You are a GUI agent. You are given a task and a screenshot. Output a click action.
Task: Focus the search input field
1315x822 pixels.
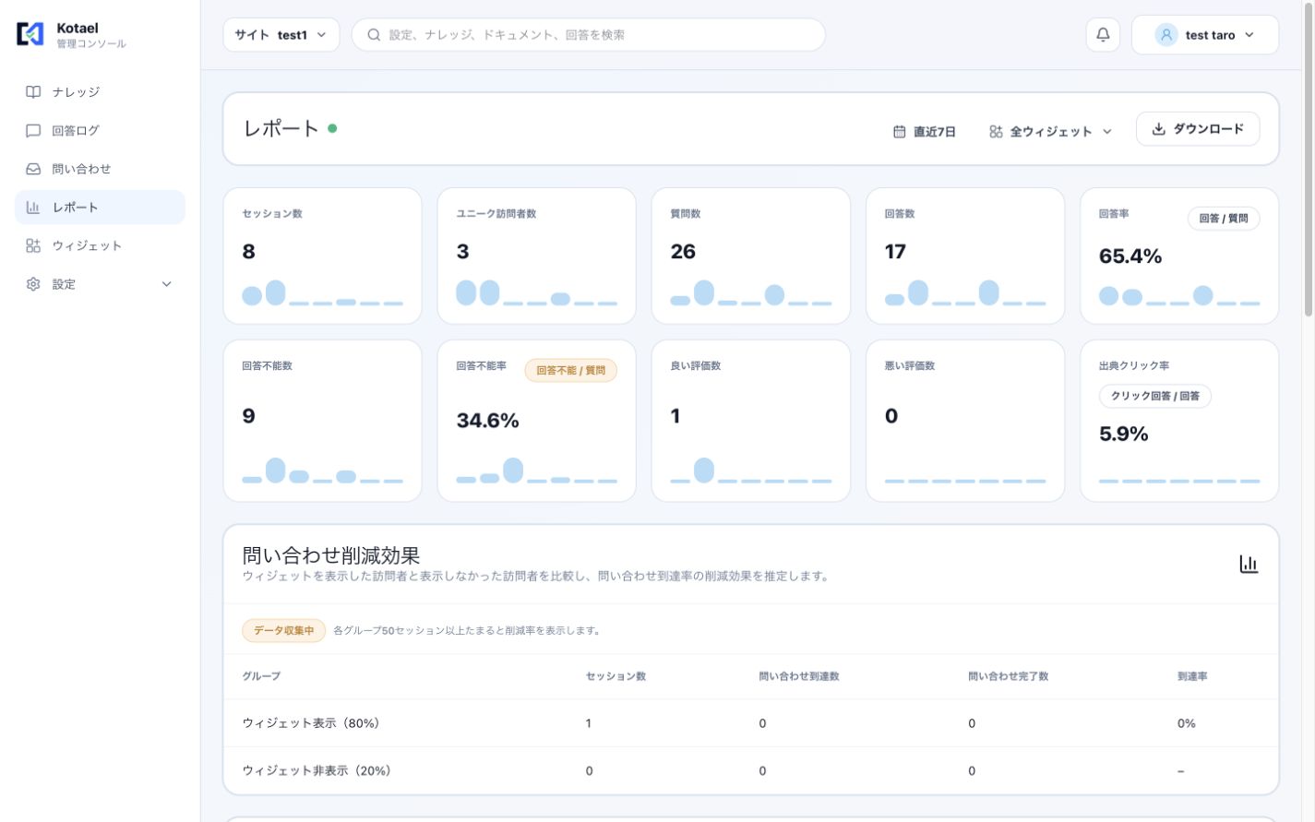click(x=589, y=35)
